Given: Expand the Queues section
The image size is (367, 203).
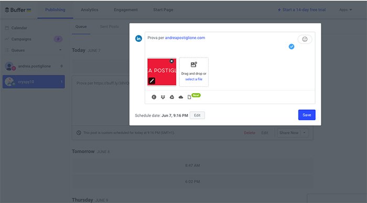Looking at the screenshot, I should tap(60, 50).
